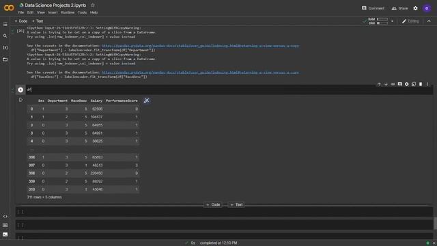
Task: Open the File menu
Action: point(21,12)
